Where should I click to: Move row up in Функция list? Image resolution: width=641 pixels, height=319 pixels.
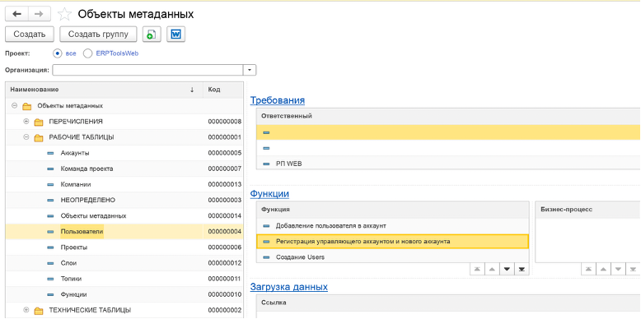pyautogui.click(x=492, y=269)
